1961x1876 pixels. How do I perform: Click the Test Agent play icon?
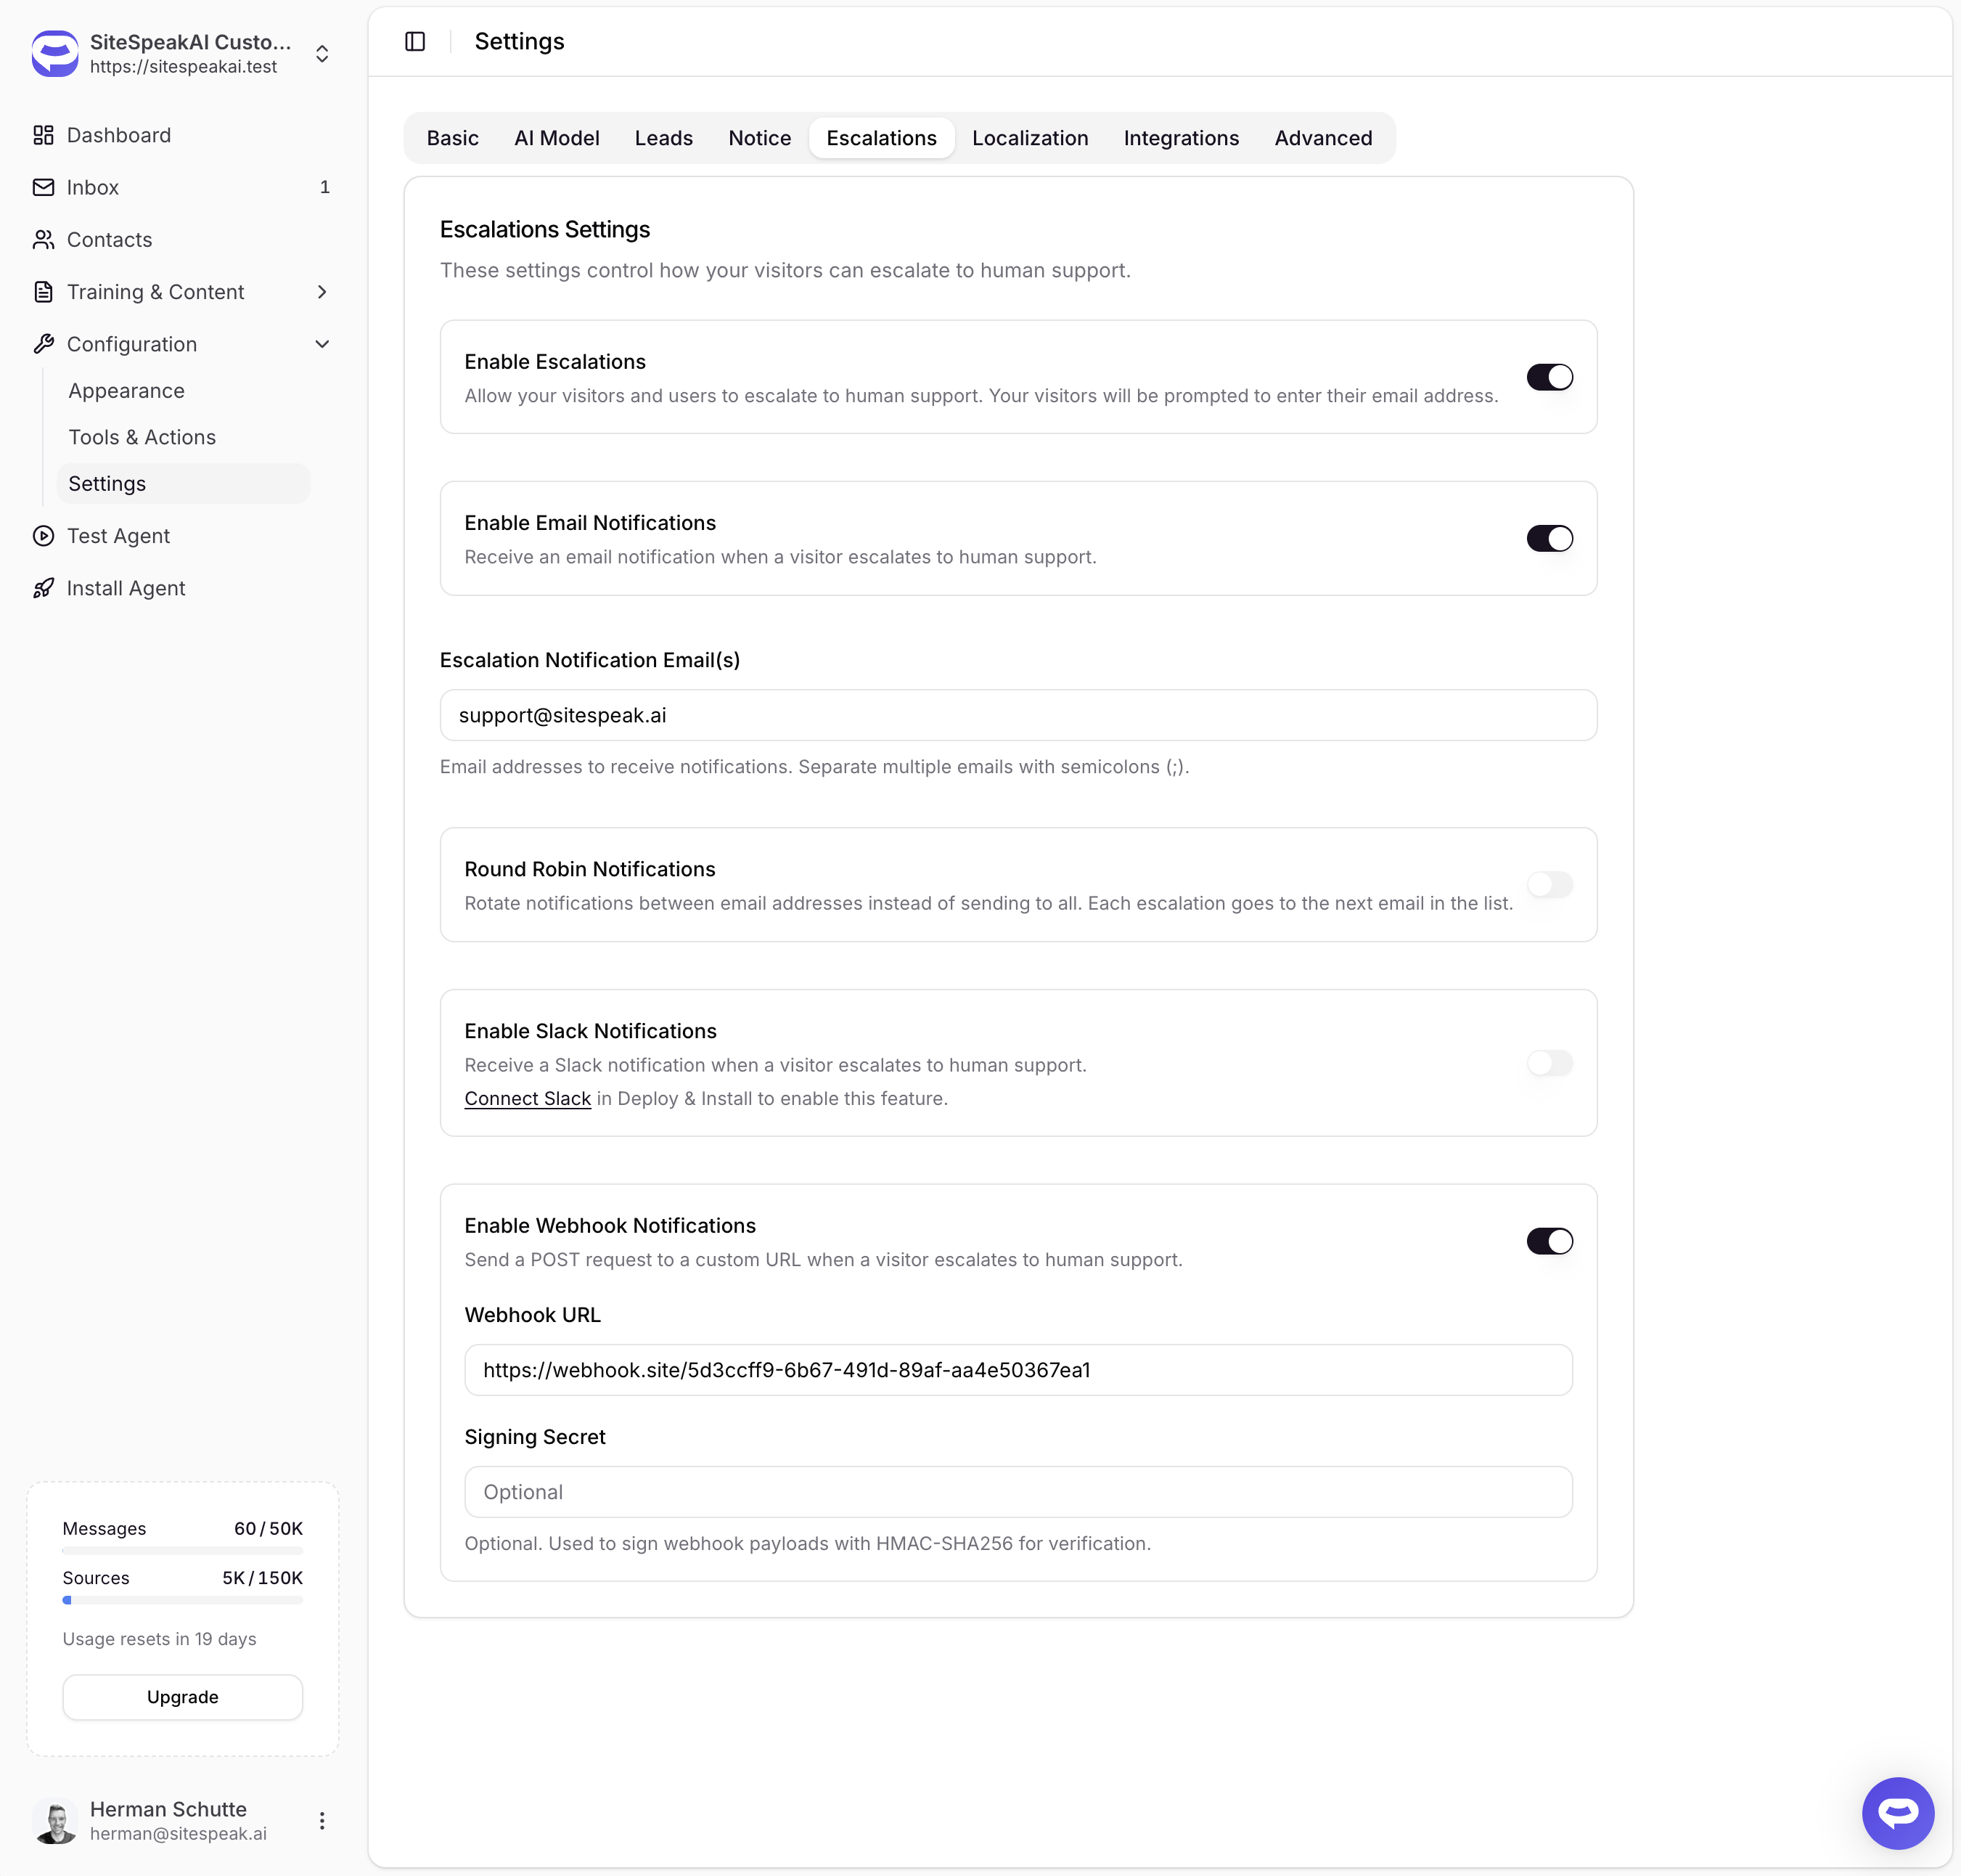tap(43, 536)
